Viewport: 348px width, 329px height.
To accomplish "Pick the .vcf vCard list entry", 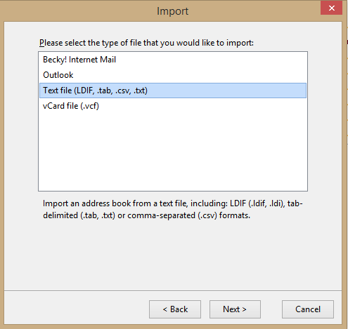I will [x=173, y=106].
